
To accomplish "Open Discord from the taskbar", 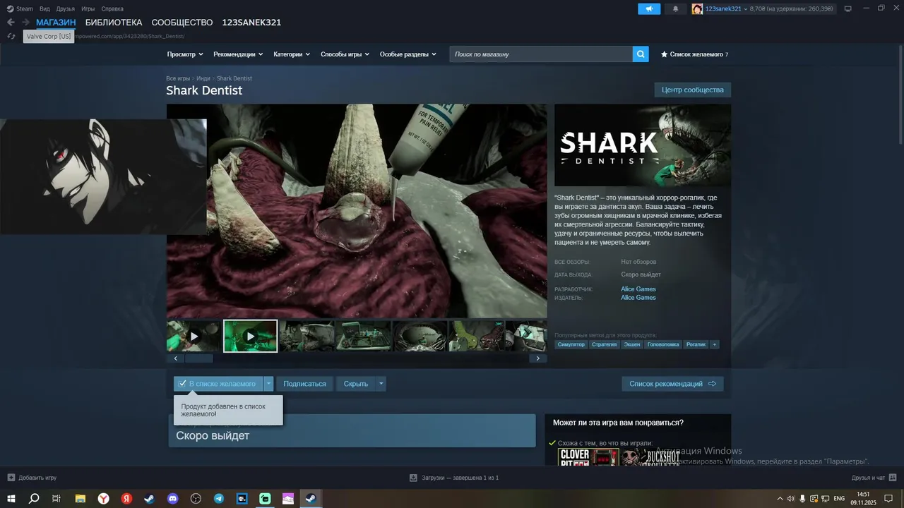I will pyautogui.click(x=172, y=498).
